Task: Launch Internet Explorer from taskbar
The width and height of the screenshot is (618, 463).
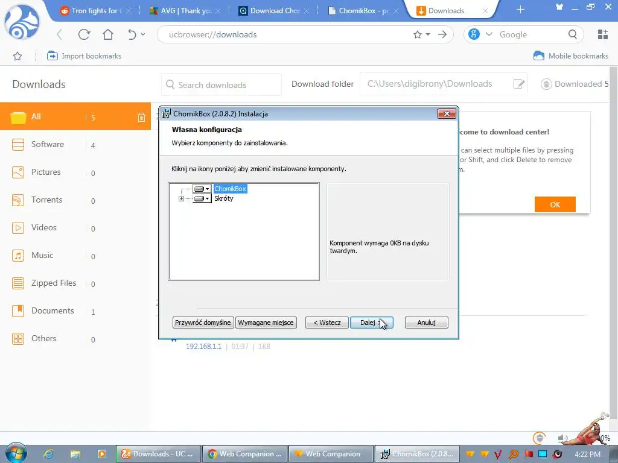Action: (x=48, y=454)
